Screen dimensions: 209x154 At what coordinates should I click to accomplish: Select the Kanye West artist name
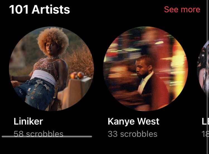pyautogui.click(x=133, y=122)
